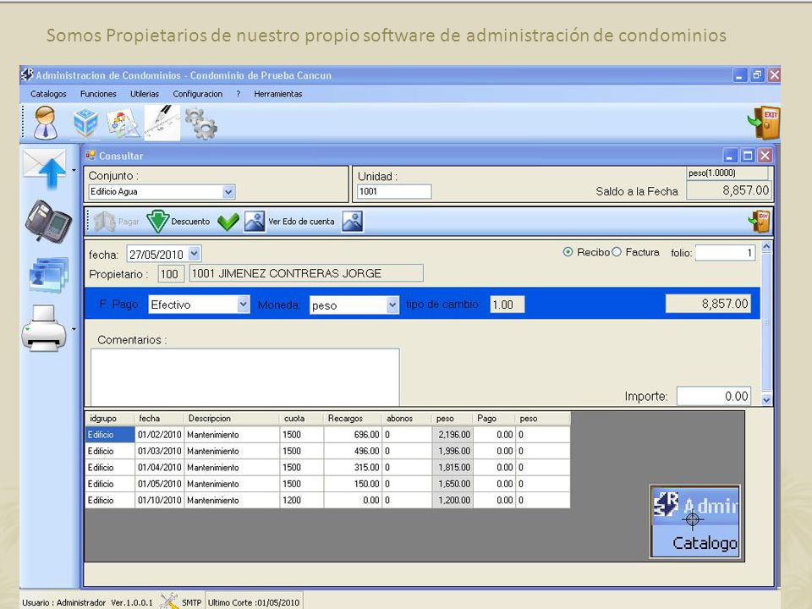The image size is (812, 609).
Task: Click the application logo in title bar
Action: (27, 75)
